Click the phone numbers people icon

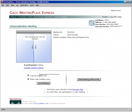92,23
